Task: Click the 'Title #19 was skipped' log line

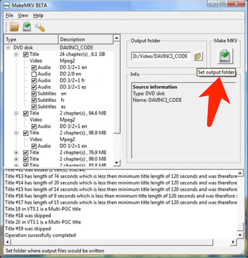Action: (x=28, y=229)
